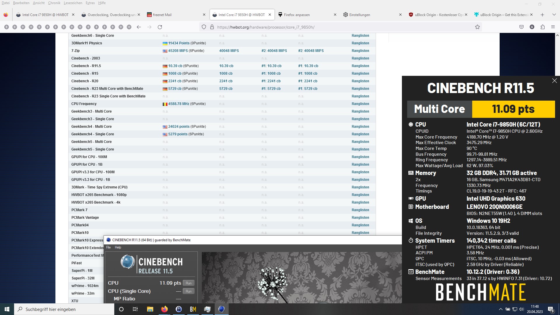This screenshot has height=315, width=560.
Task: Click the Cinebench sphere icon in taskbar
Action: pyautogui.click(x=222, y=309)
